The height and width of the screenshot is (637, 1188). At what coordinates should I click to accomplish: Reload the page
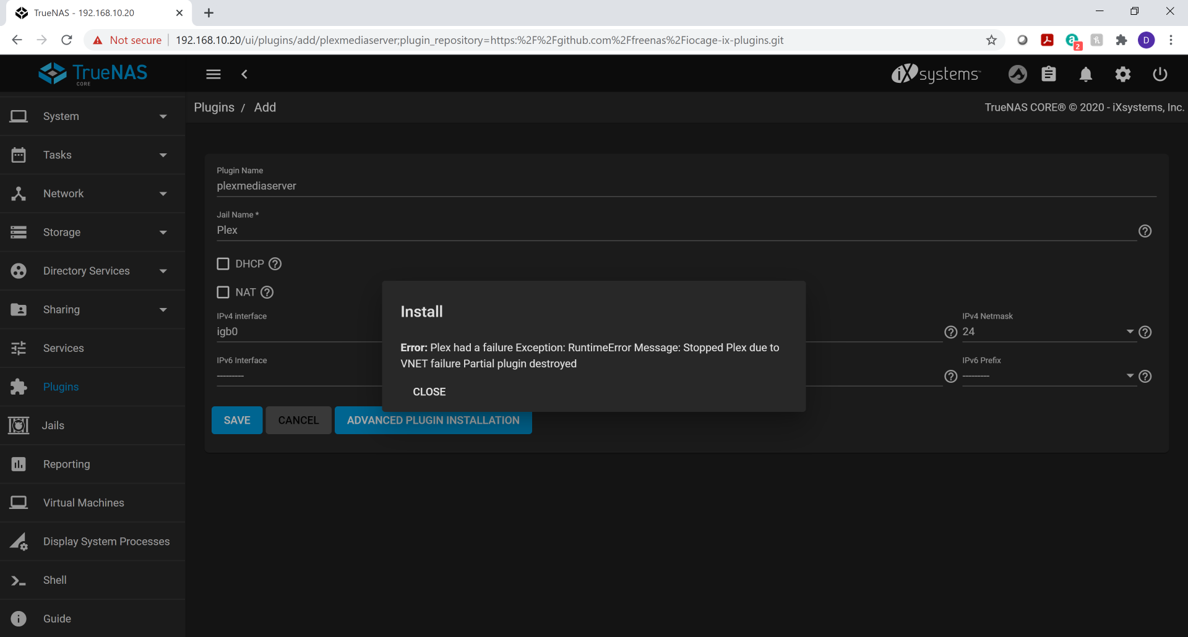coord(67,40)
